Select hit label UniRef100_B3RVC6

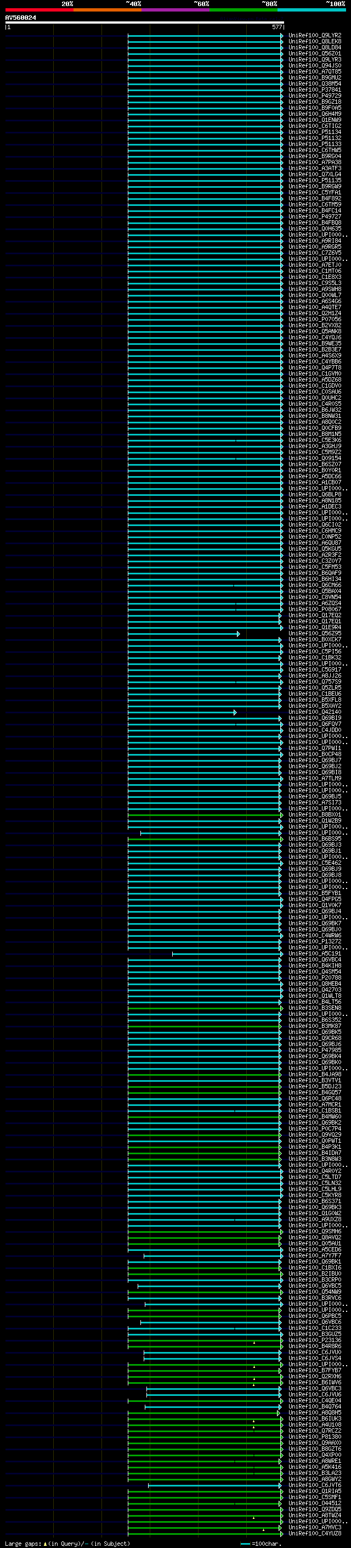pyautogui.click(x=314, y=1298)
